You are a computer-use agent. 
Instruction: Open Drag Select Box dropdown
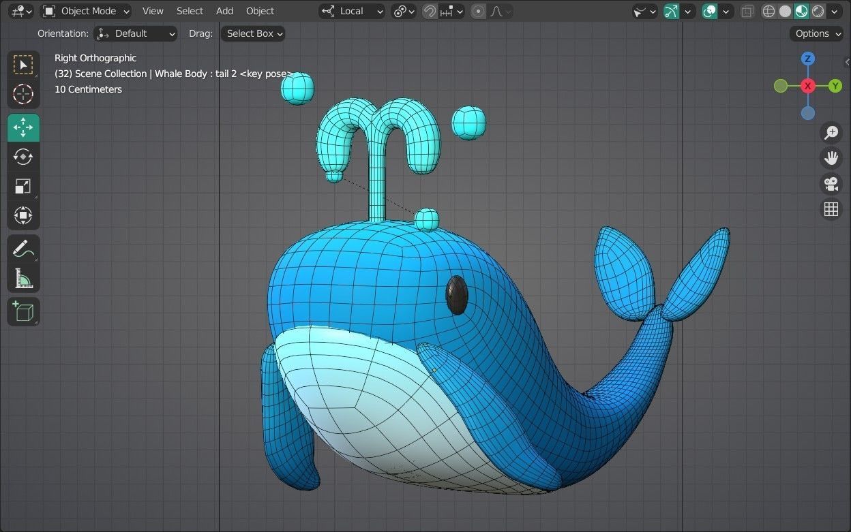point(252,33)
